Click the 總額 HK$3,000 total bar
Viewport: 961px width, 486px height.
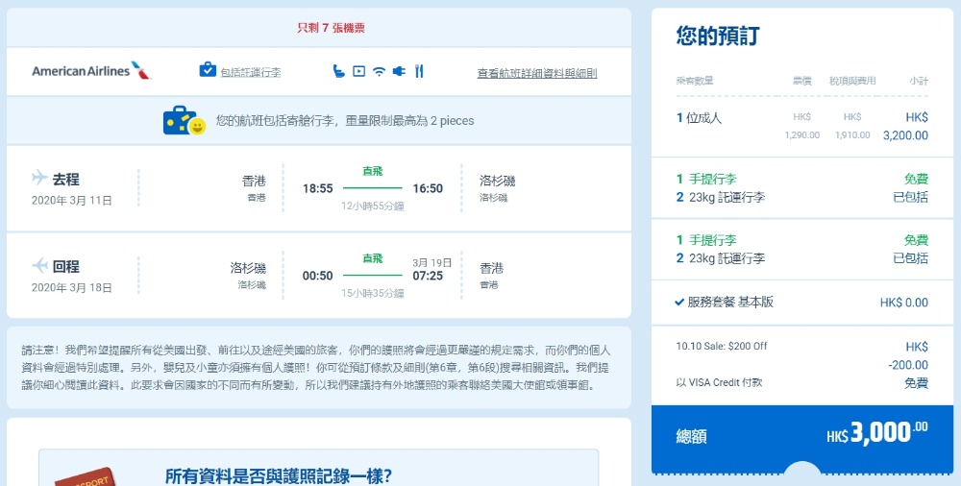(x=802, y=435)
